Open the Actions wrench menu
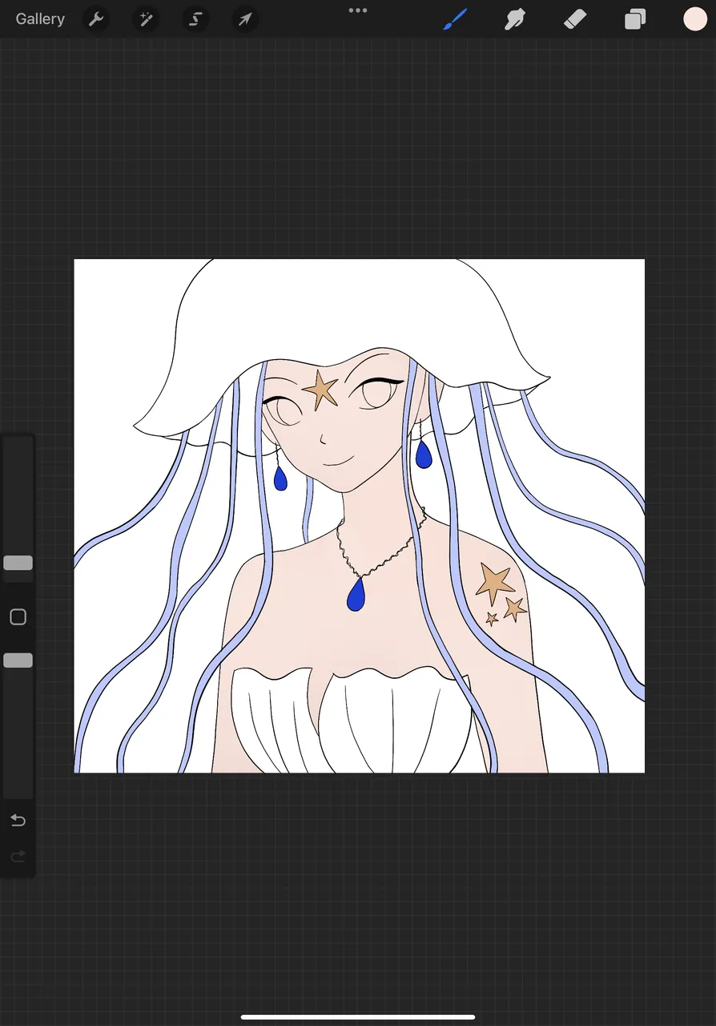 coord(96,18)
